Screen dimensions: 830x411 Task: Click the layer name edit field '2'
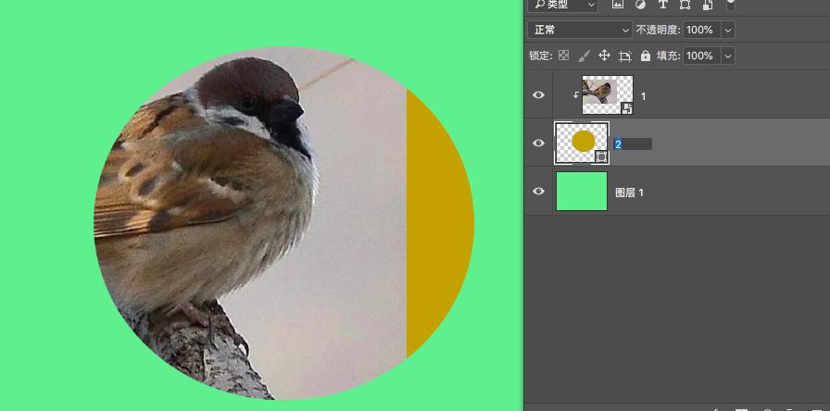click(x=633, y=143)
